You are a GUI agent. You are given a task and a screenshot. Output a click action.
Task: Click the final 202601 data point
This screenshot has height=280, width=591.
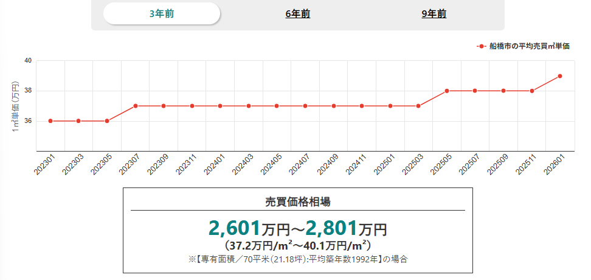[x=560, y=76]
